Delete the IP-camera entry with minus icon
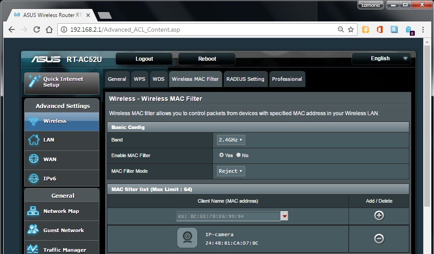The width and height of the screenshot is (434, 254). click(x=379, y=238)
